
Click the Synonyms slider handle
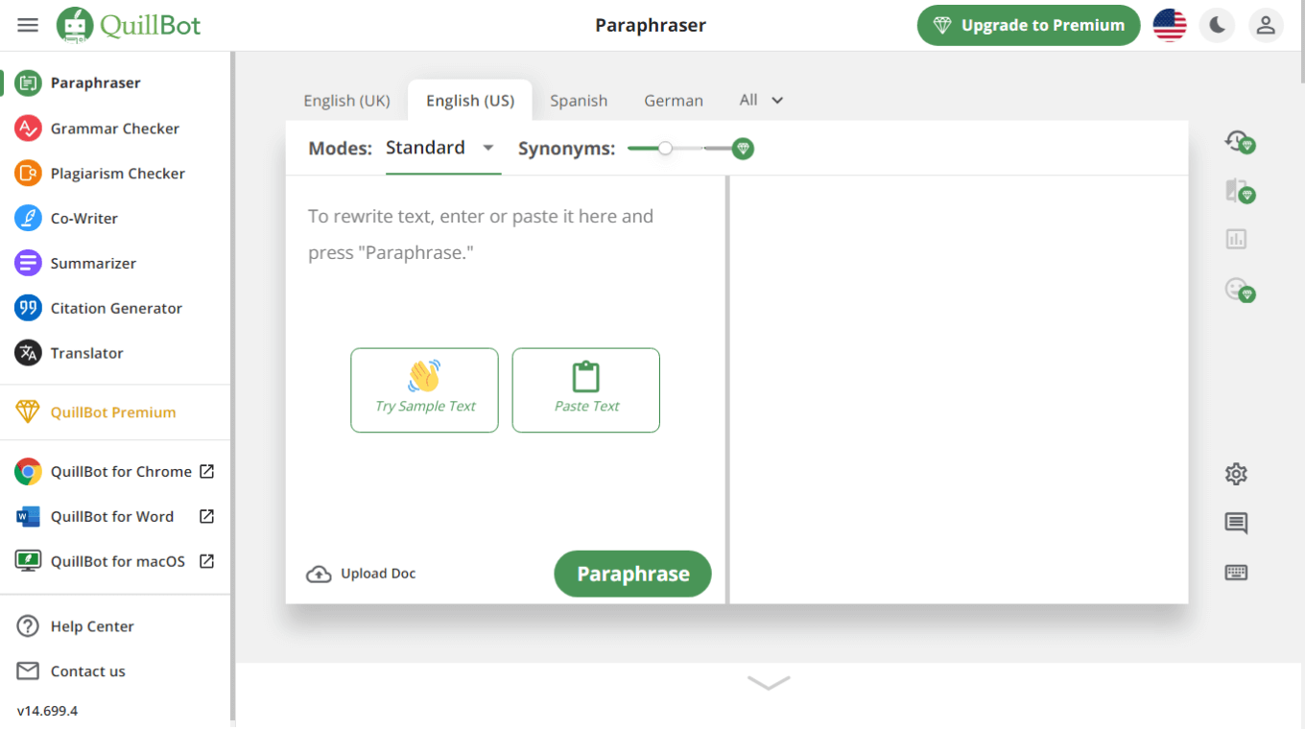click(x=665, y=149)
